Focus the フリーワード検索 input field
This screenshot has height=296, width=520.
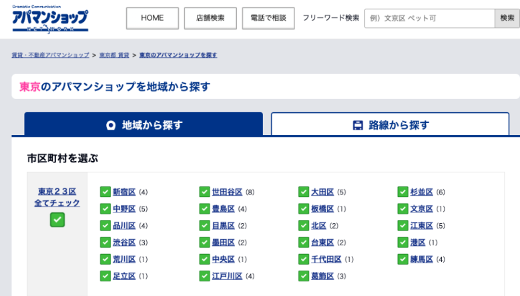(x=429, y=18)
